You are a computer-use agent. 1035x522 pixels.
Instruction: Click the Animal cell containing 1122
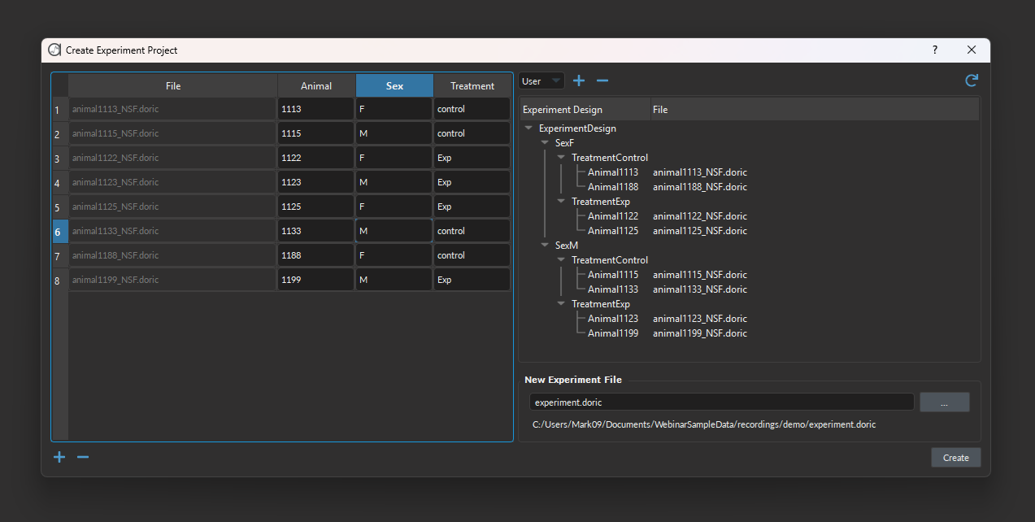tap(315, 158)
